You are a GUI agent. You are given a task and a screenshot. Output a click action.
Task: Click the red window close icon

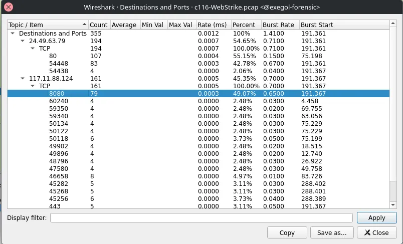[x=9, y=7]
